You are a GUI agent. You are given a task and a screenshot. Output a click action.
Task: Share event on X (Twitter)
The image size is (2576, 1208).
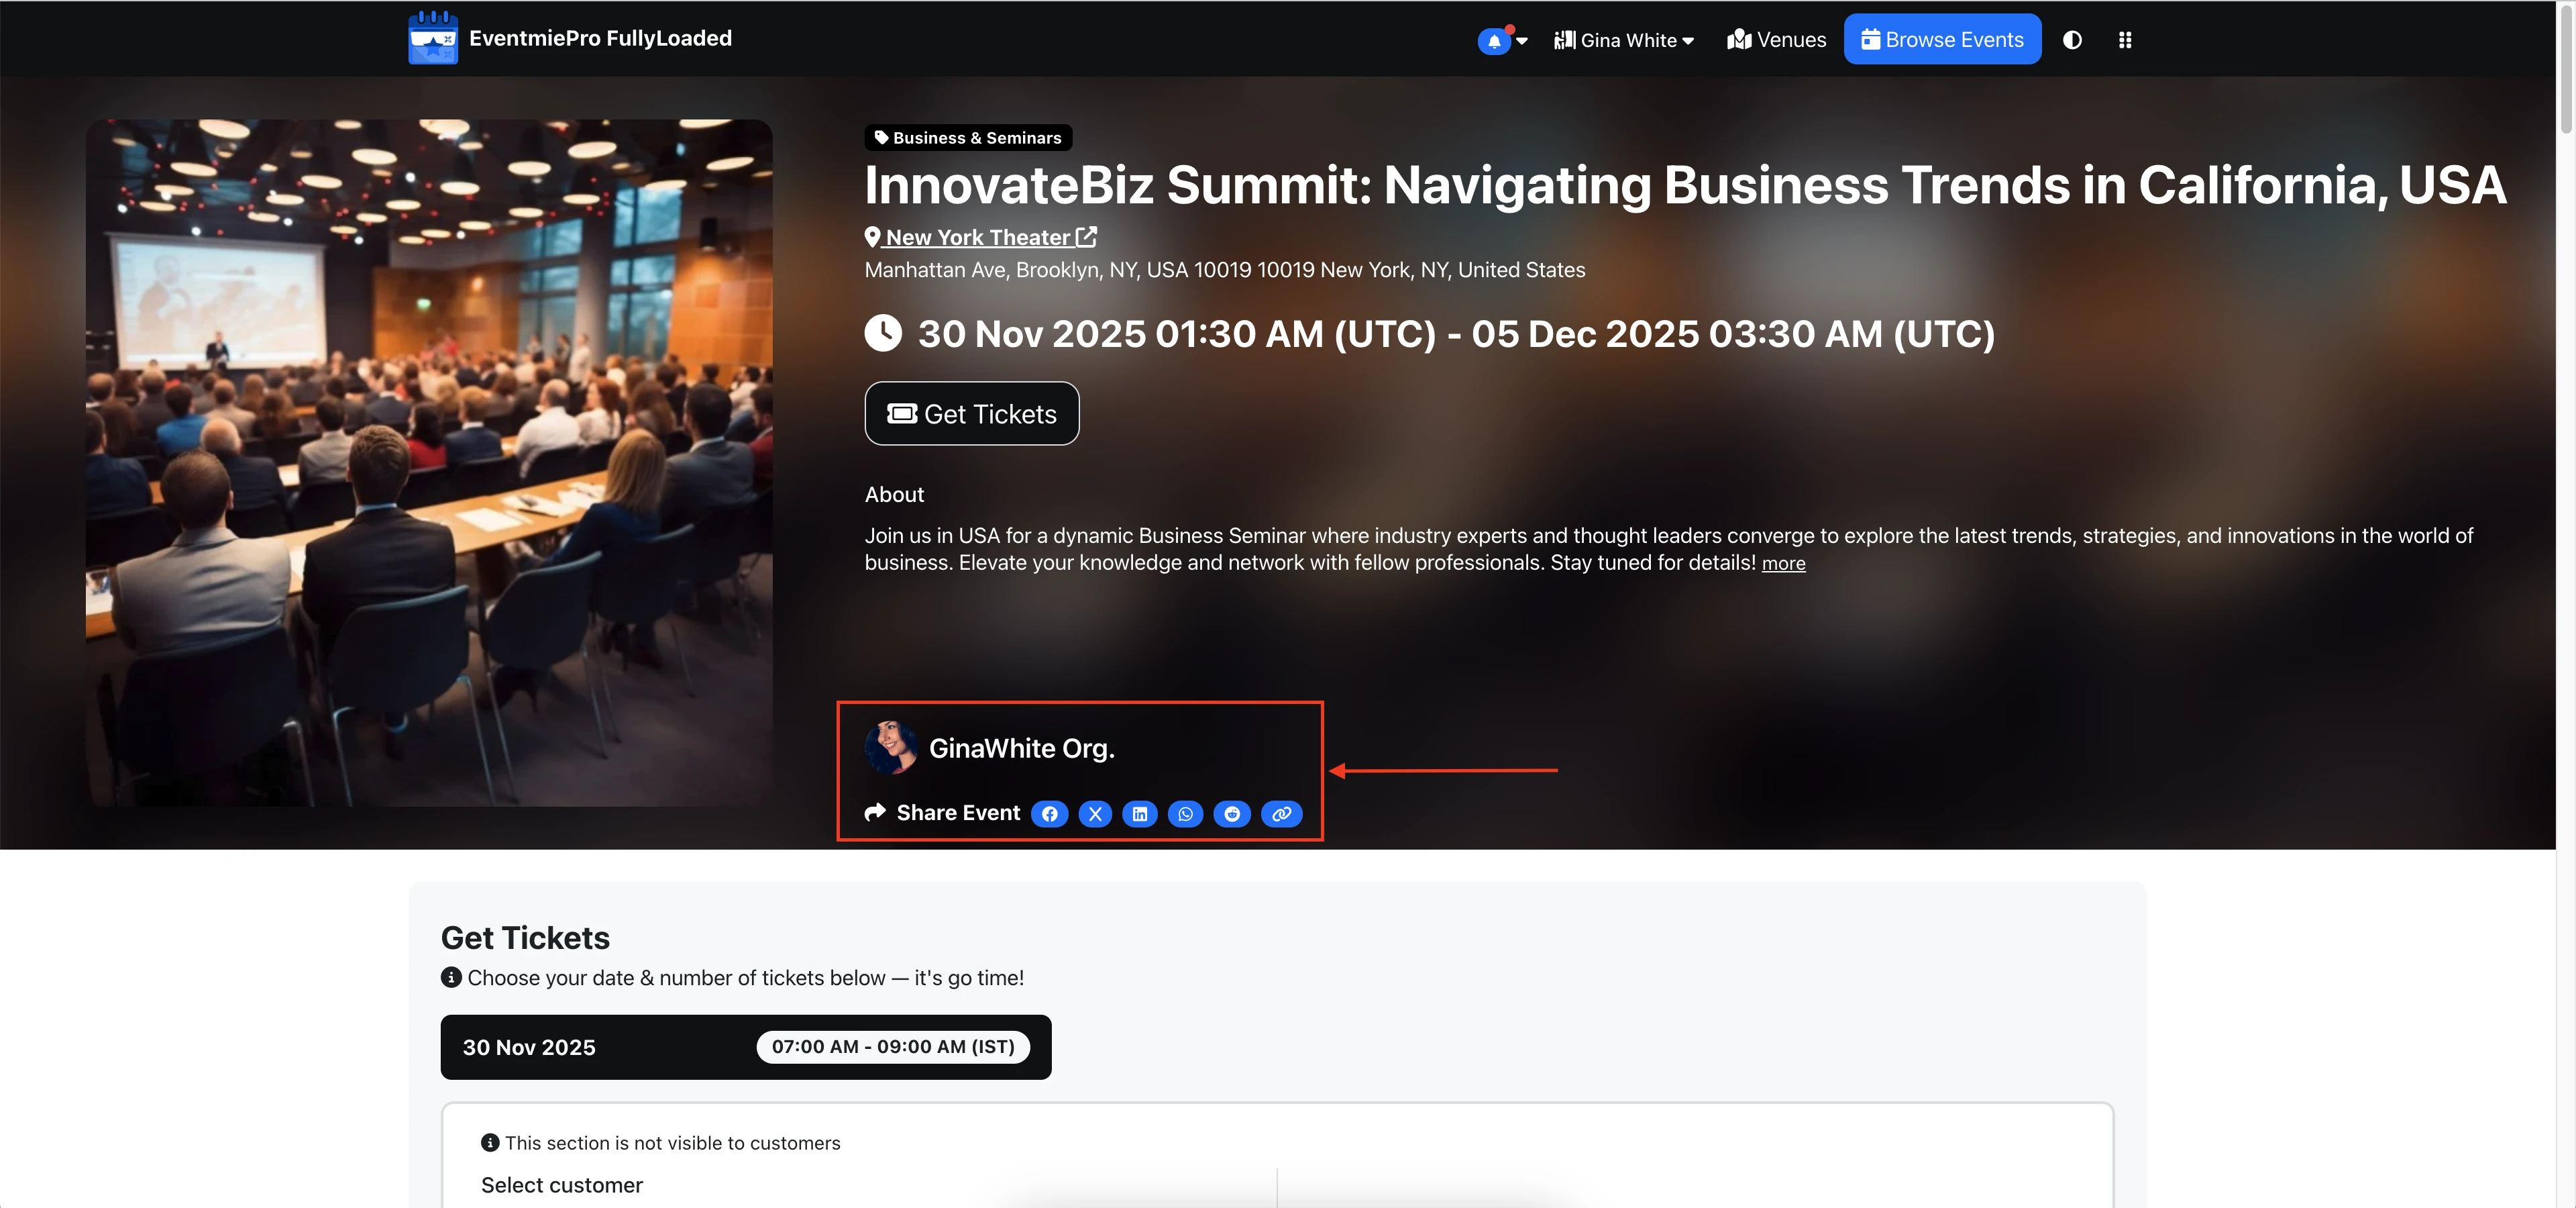[x=1095, y=814]
